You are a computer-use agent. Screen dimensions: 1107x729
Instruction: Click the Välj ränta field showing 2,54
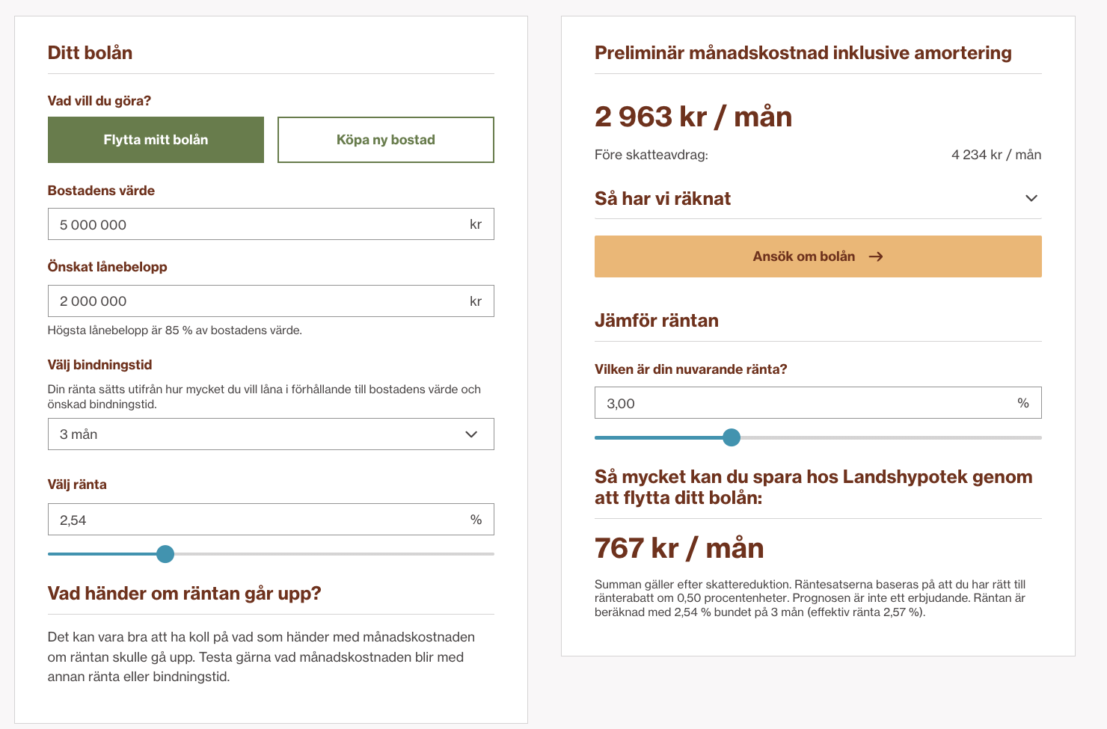click(x=271, y=520)
